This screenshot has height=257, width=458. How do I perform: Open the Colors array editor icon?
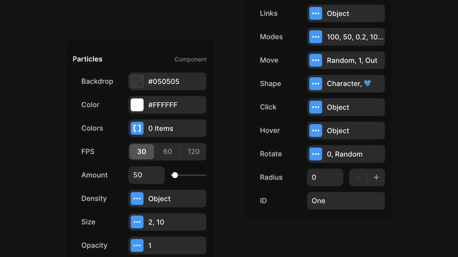tap(137, 128)
